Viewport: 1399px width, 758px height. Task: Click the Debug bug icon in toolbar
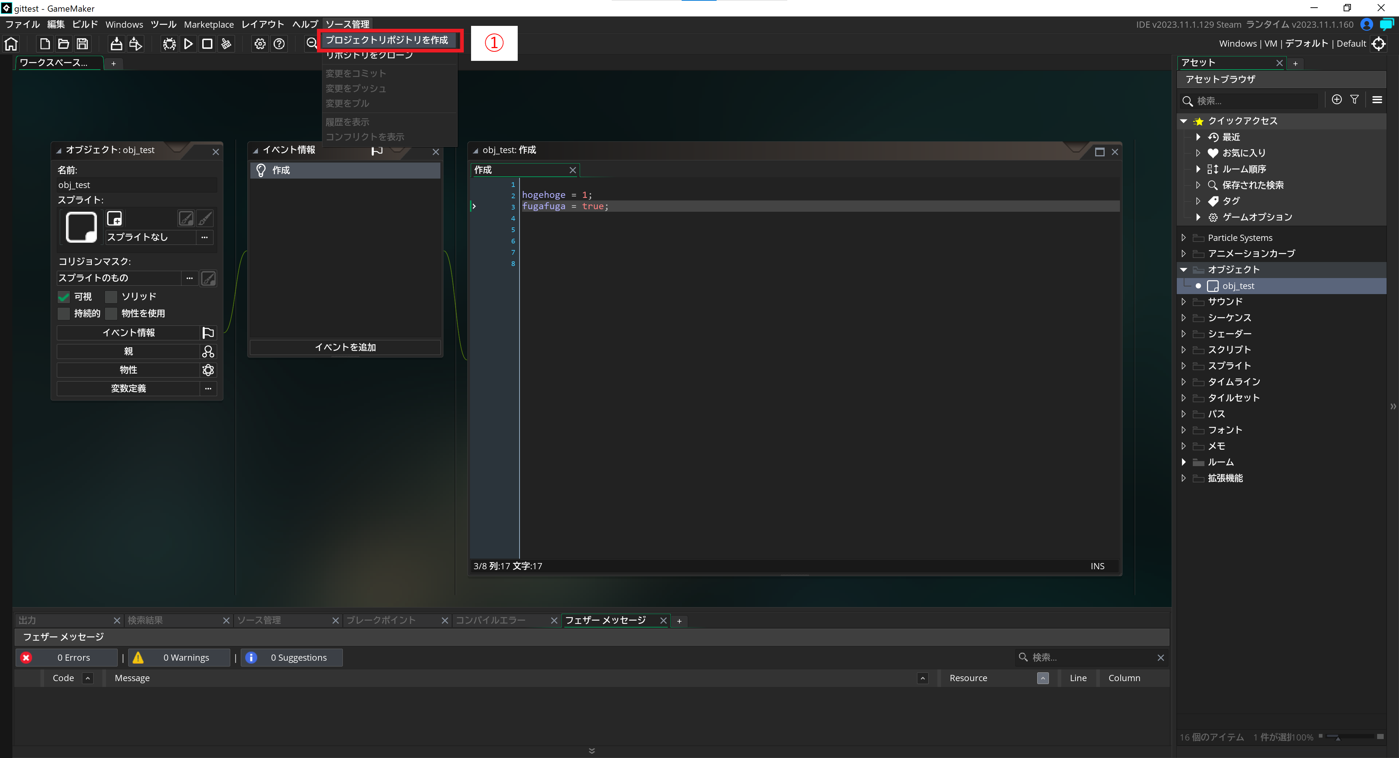click(169, 44)
